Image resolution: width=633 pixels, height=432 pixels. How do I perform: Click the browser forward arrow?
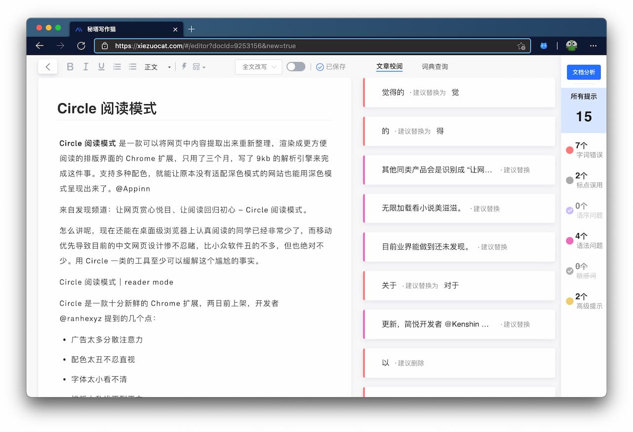60,46
